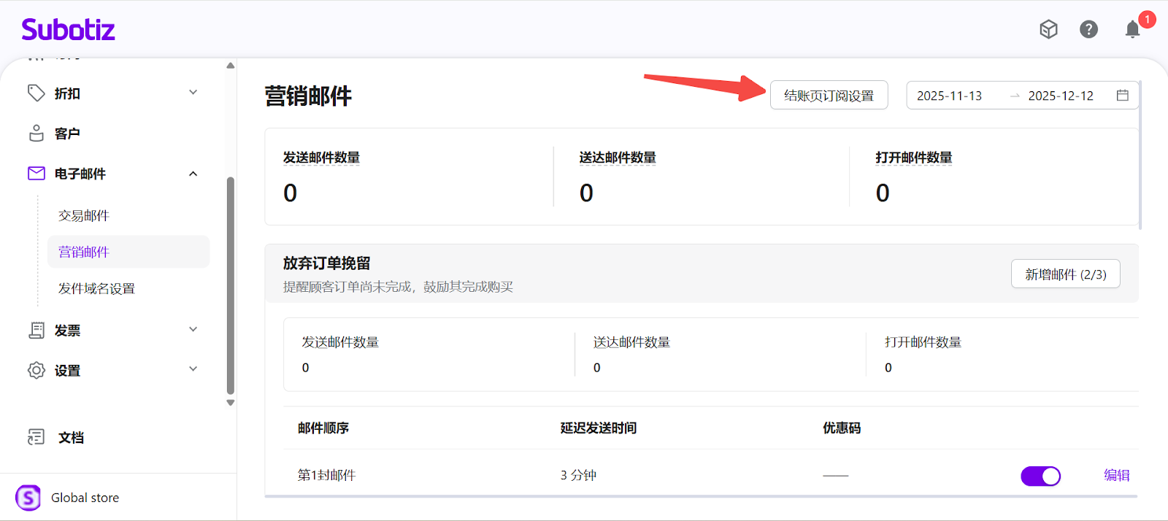Click the notification bell icon

pyautogui.click(x=1132, y=29)
